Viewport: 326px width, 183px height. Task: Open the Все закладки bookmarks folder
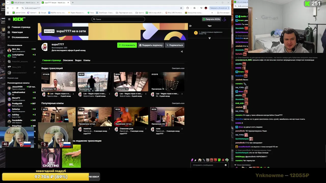point(223,12)
